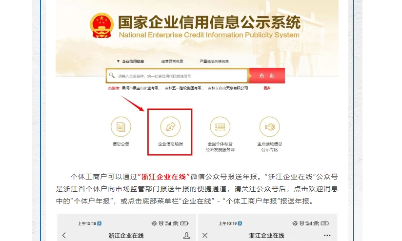
Task: Tap the back arrow in left phone screenshot
Action: (64, 235)
